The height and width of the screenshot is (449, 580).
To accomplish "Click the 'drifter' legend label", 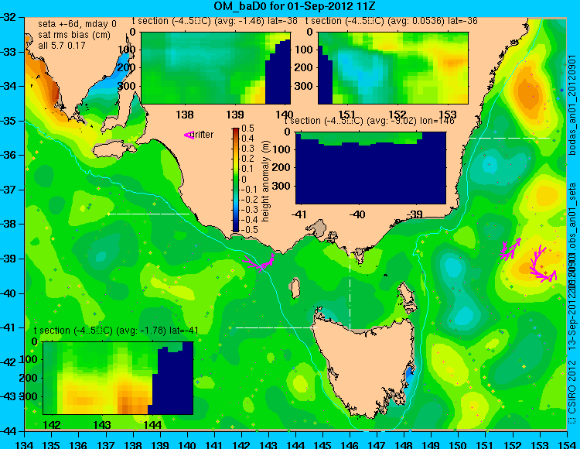I will pos(203,135).
